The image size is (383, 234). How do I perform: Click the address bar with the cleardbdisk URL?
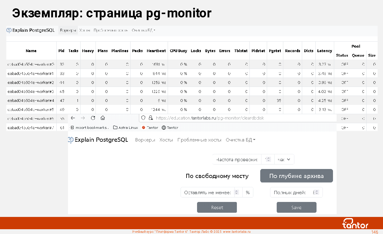click(240, 118)
